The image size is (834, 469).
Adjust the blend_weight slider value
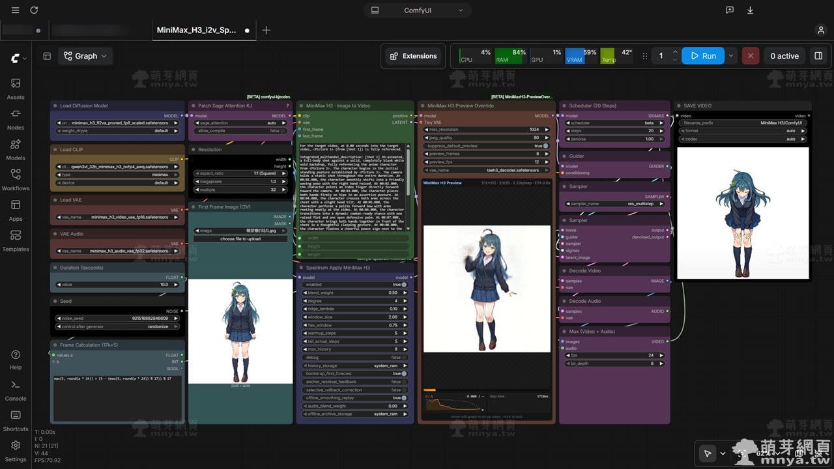[x=355, y=293]
